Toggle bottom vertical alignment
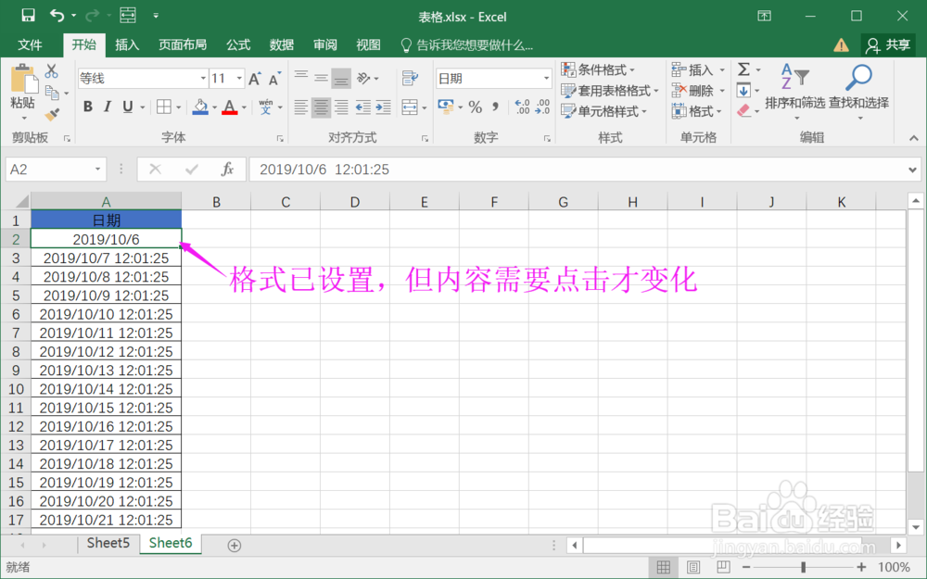This screenshot has height=579, width=927. [341, 79]
